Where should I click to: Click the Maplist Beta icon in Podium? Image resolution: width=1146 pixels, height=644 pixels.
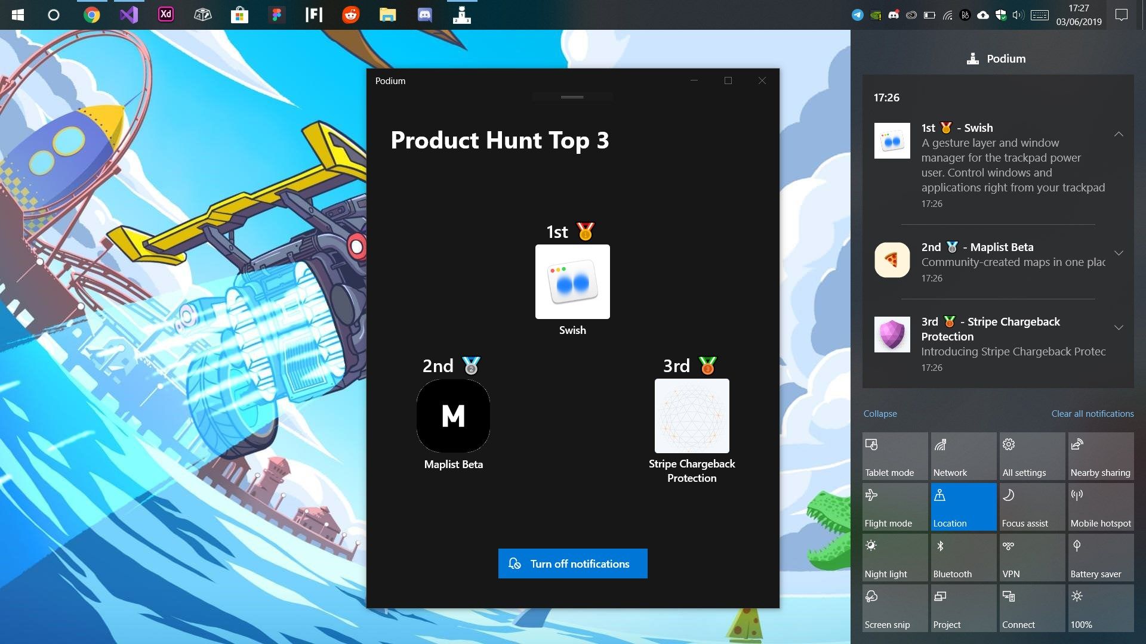pyautogui.click(x=452, y=415)
